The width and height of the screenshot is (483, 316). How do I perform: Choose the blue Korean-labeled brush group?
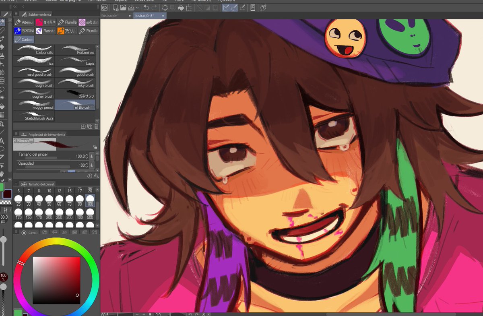pyautogui.click(x=24, y=31)
